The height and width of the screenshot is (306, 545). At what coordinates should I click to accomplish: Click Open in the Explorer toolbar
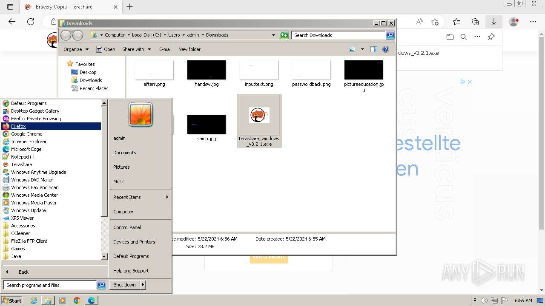(106, 49)
